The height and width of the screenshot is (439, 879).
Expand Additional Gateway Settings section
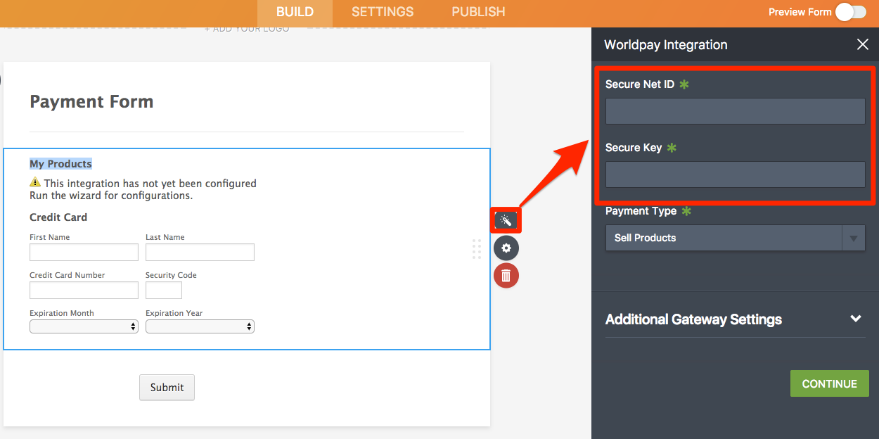click(x=855, y=319)
